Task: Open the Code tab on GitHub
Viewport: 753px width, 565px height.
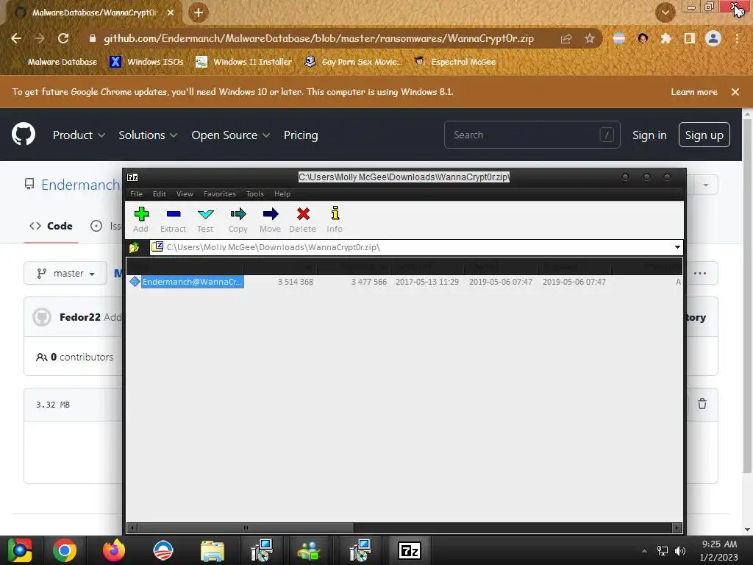Action: pyautogui.click(x=51, y=226)
